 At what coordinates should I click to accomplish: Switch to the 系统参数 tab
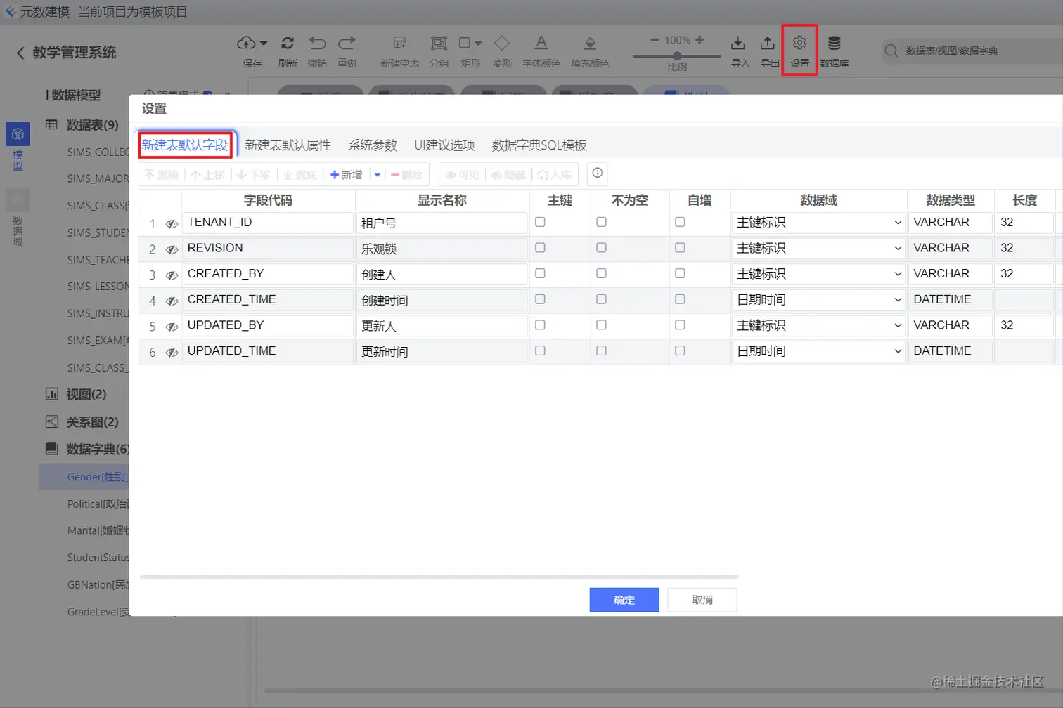pos(373,145)
